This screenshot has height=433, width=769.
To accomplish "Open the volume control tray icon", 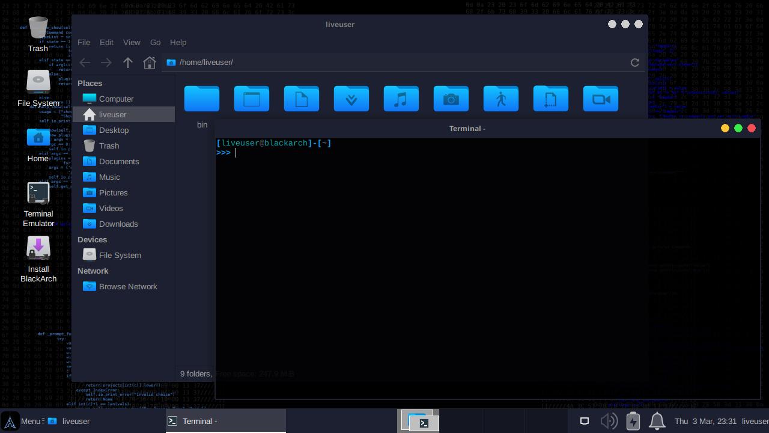I will coord(609,421).
